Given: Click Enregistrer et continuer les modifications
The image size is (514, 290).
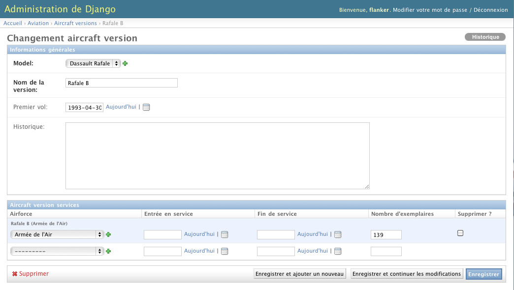Looking at the screenshot, I should pyautogui.click(x=407, y=274).
